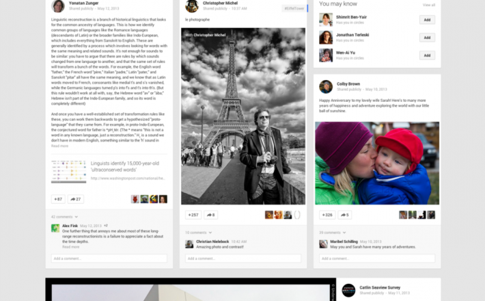Open the Linguists ultraconserved words article link
The image size is (485, 301).
(126, 167)
